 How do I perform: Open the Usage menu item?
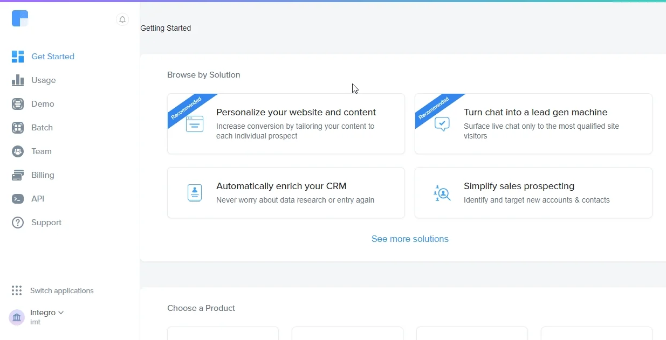pos(44,80)
